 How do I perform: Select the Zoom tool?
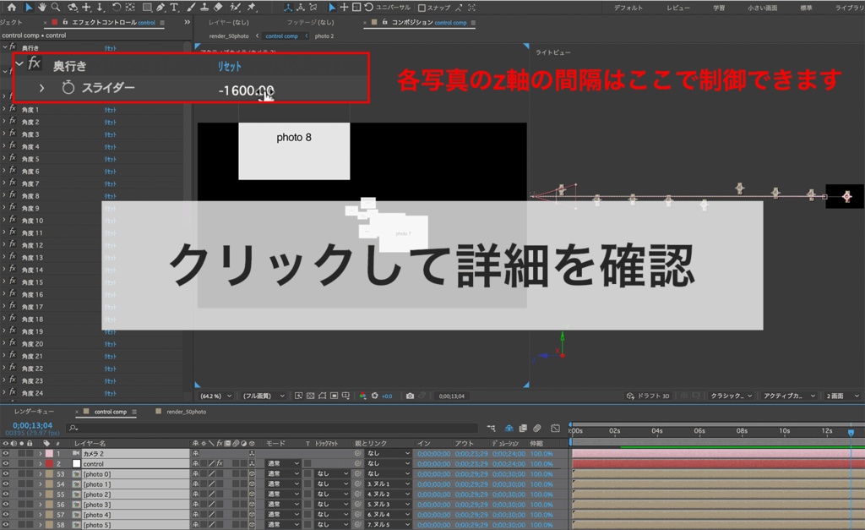coord(56,8)
